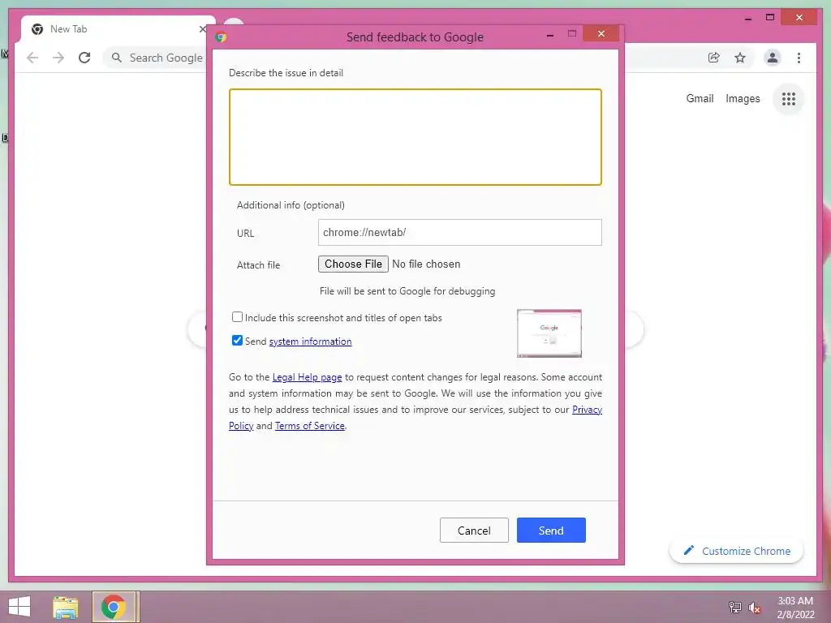Viewport: 831px width, 623px height.
Task: Open Images link on New Tab page
Action: [x=743, y=98]
